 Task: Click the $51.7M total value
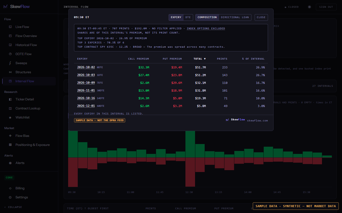[200, 67]
